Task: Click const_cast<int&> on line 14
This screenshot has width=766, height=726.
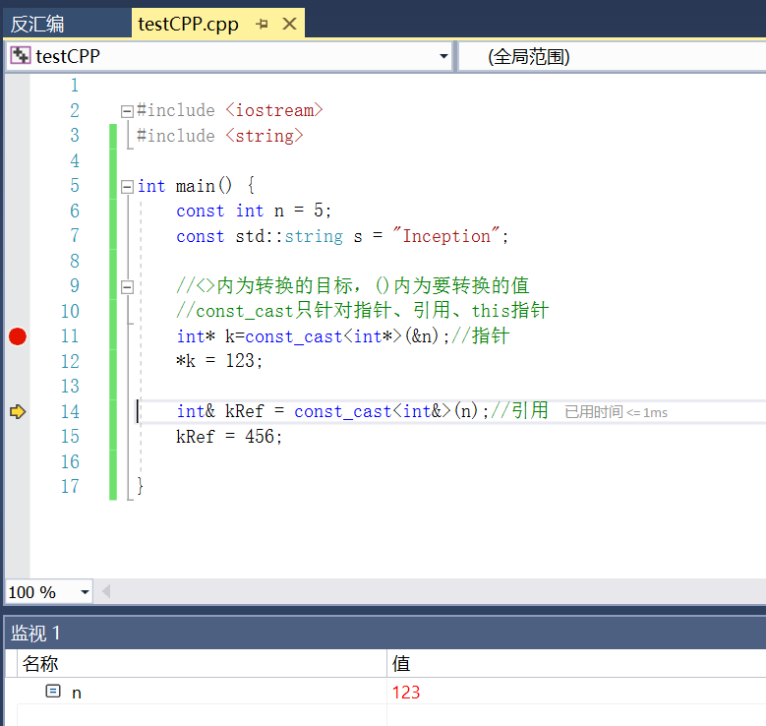Action: 373,411
